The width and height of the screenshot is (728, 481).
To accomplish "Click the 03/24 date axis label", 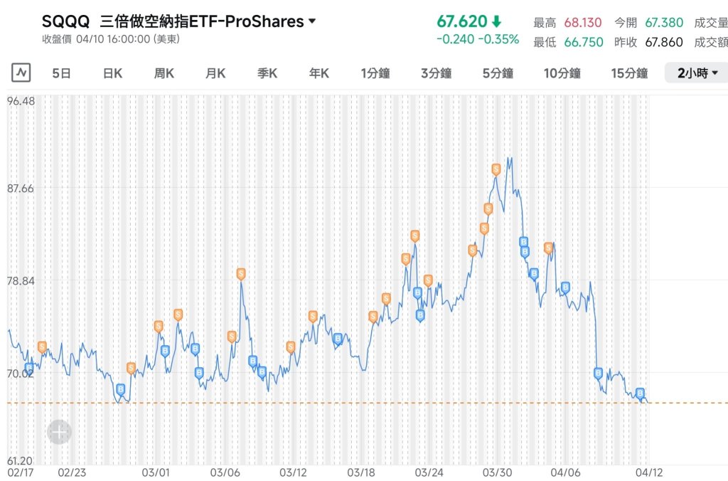I will tap(429, 472).
